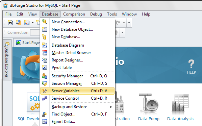Click the Export Data icon
This screenshot has width=202, height=126.
45,122
